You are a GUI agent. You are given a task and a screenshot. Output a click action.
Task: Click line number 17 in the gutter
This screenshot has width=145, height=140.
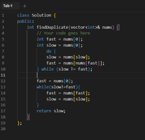pyautogui.click(x=3, y=111)
